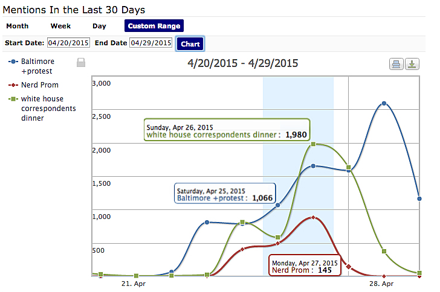Screen dimensions: 440x292
Task: Toggle Nerd Prom series visibility
Action: tap(39, 85)
